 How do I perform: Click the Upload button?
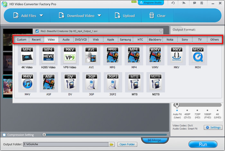(x=125, y=15)
